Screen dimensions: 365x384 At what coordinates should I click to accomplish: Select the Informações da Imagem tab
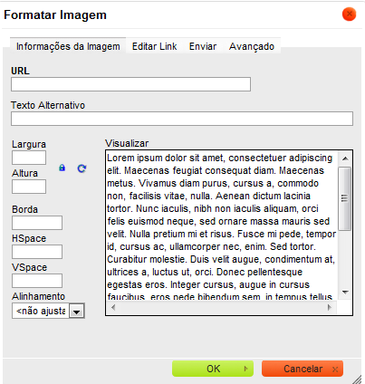[x=68, y=46]
